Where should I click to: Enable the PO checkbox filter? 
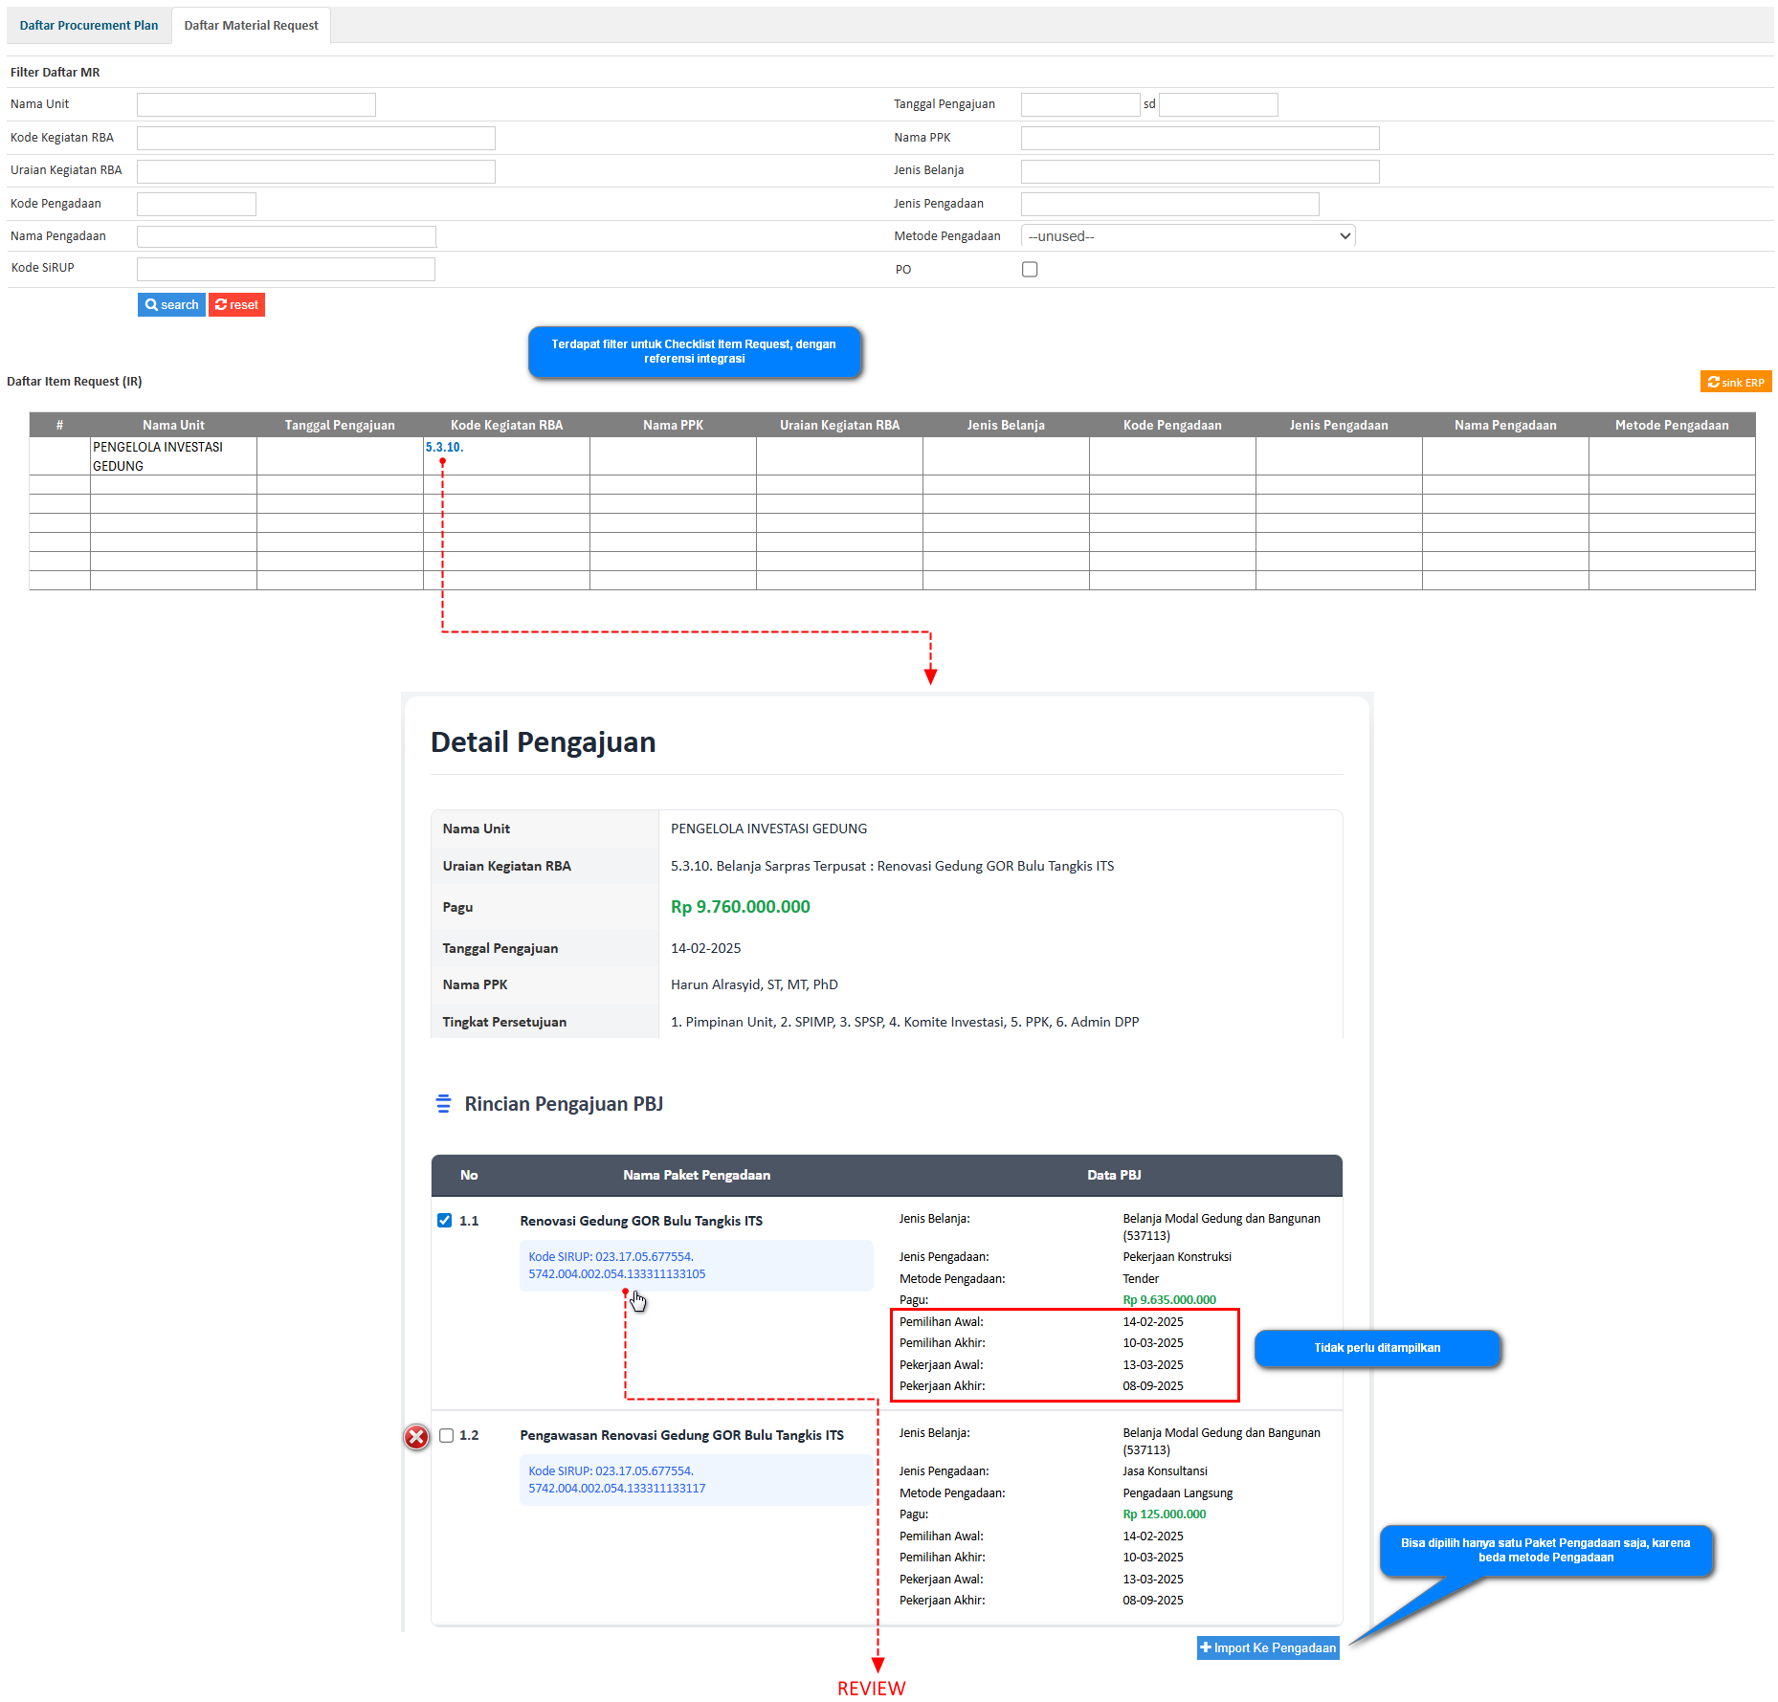(1030, 269)
